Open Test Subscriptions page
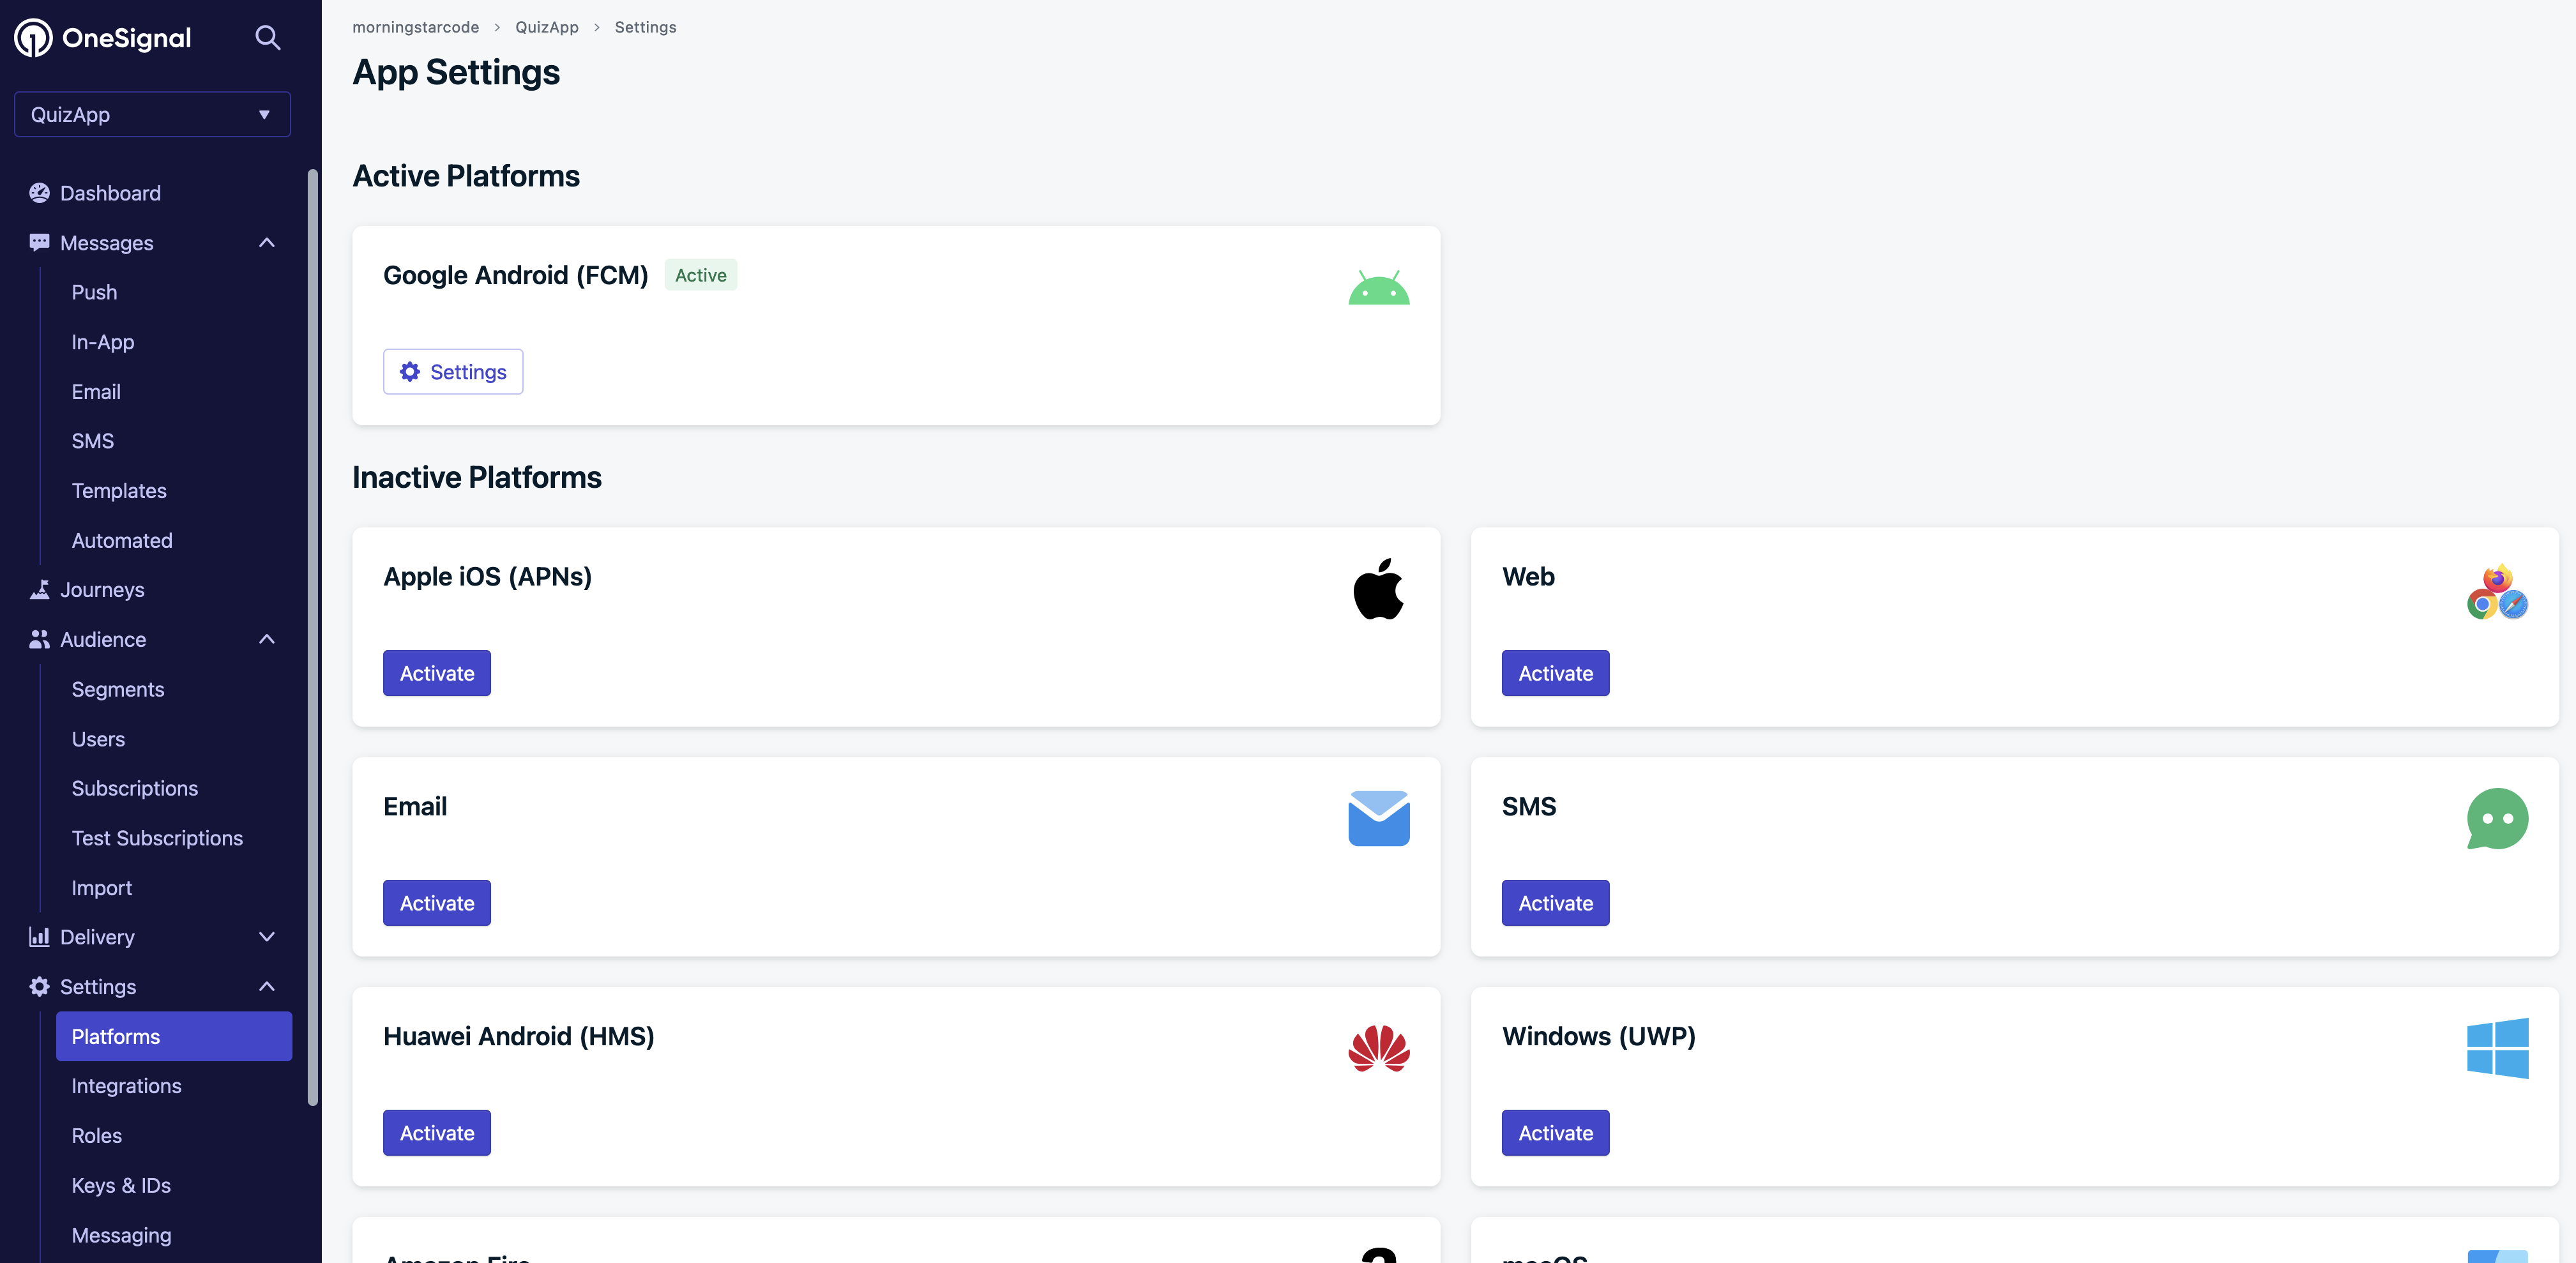The width and height of the screenshot is (2576, 1263). [157, 838]
